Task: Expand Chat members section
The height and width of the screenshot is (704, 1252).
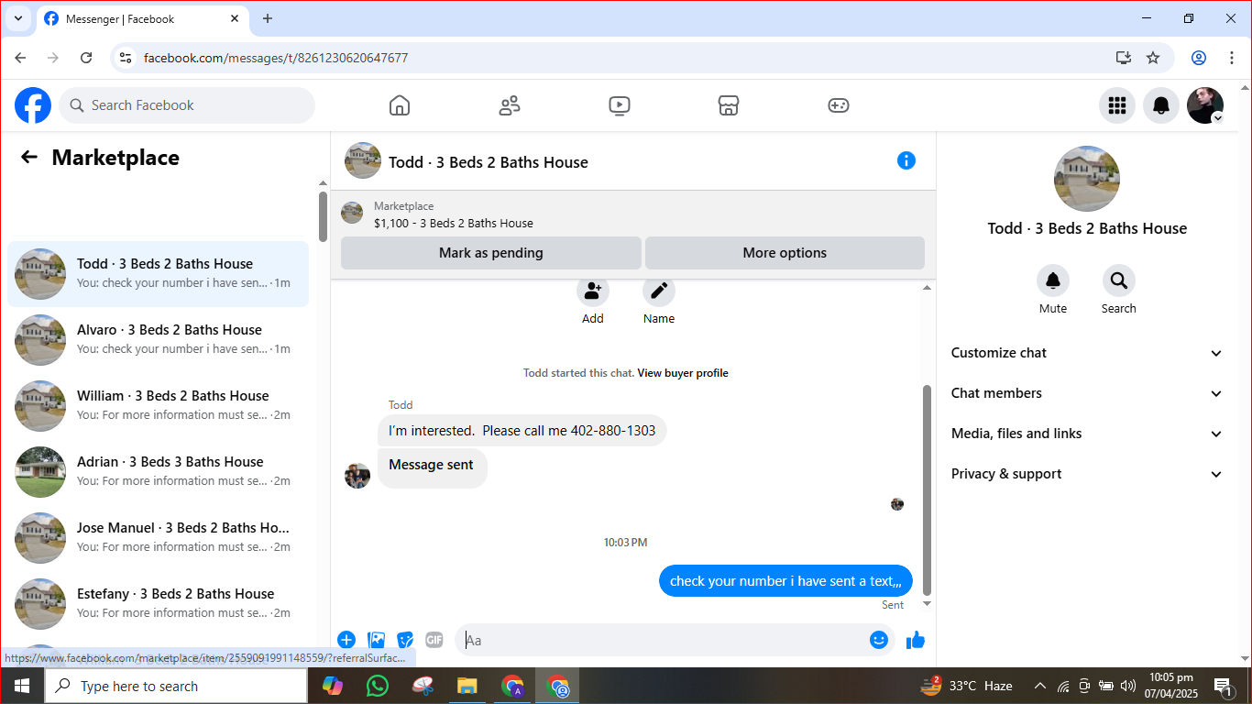Action: (1087, 393)
